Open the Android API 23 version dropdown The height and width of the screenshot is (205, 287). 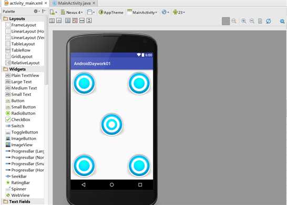point(179,12)
